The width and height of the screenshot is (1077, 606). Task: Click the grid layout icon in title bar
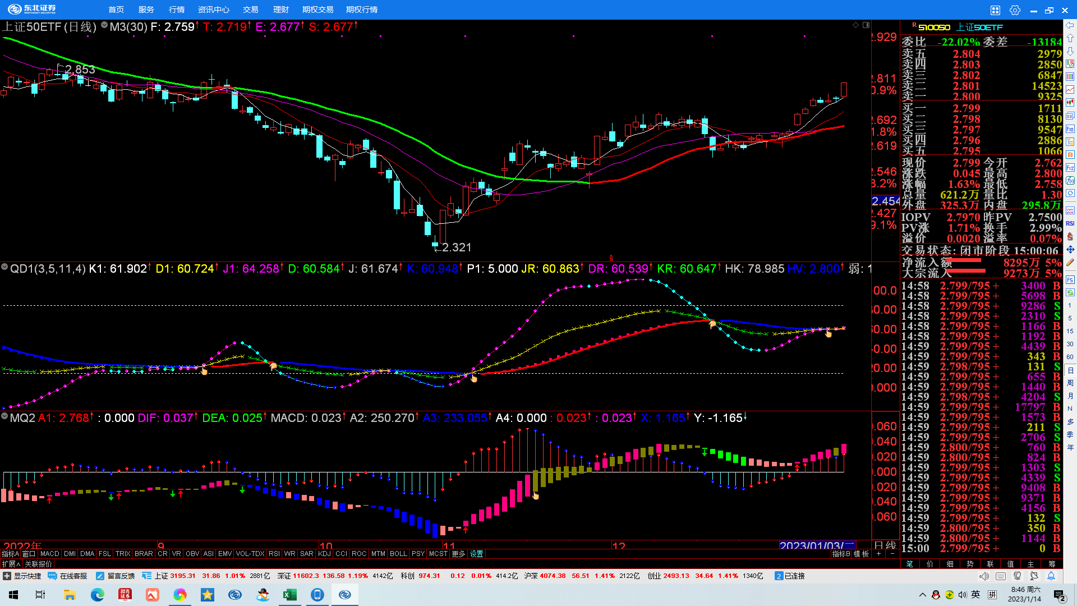point(995,10)
